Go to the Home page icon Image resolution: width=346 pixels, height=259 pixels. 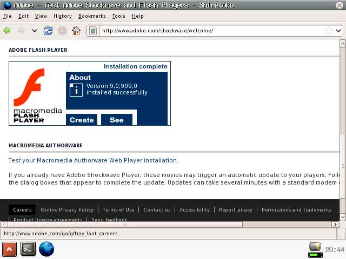tap(76, 31)
